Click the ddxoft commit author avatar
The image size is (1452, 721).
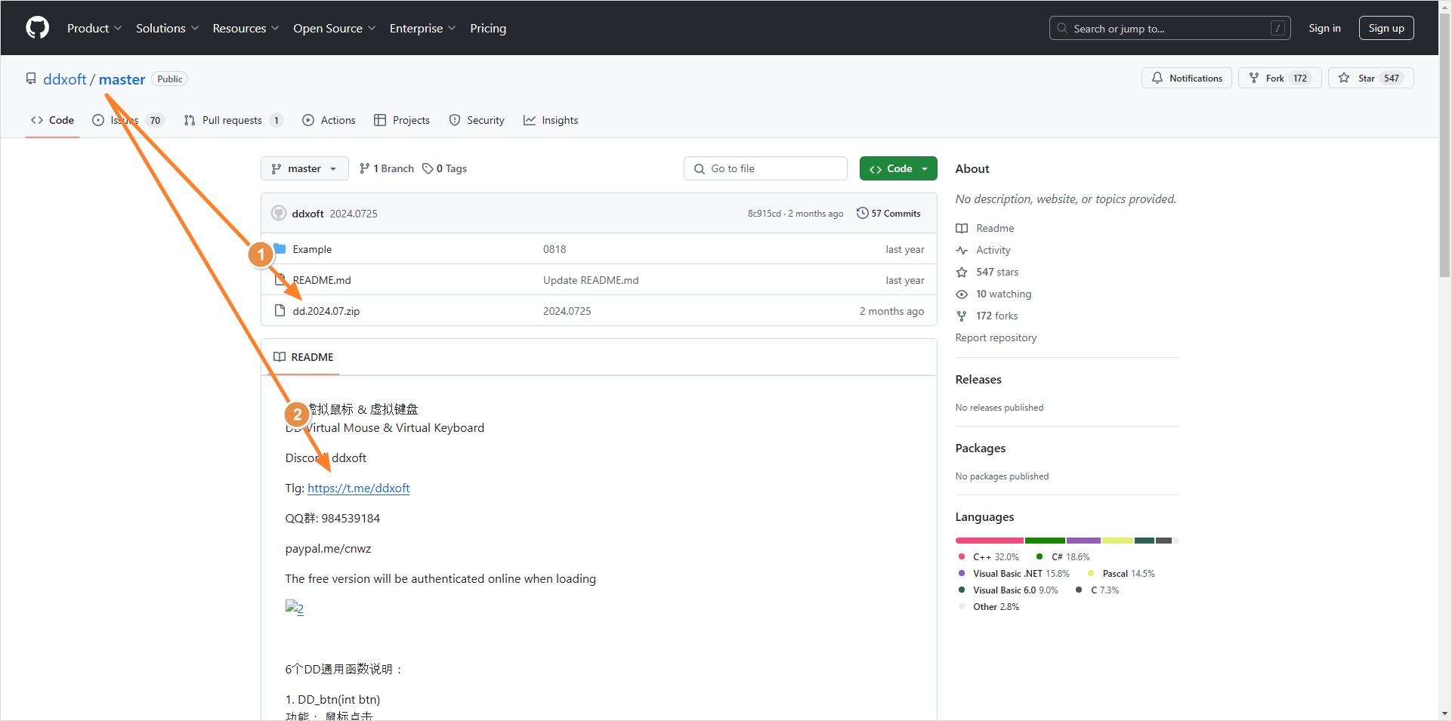click(x=279, y=214)
